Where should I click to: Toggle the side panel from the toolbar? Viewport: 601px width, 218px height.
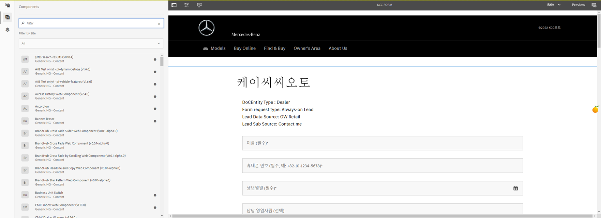coord(174,5)
